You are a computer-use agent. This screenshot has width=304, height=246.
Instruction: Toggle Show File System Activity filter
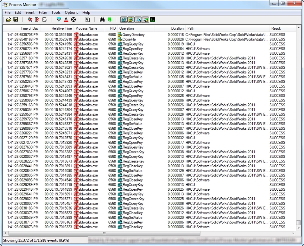tap(131, 20)
